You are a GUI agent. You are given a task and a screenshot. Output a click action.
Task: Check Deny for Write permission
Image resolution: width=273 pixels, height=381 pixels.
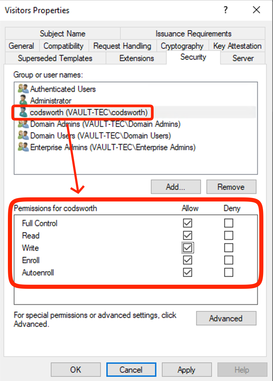tap(228, 248)
